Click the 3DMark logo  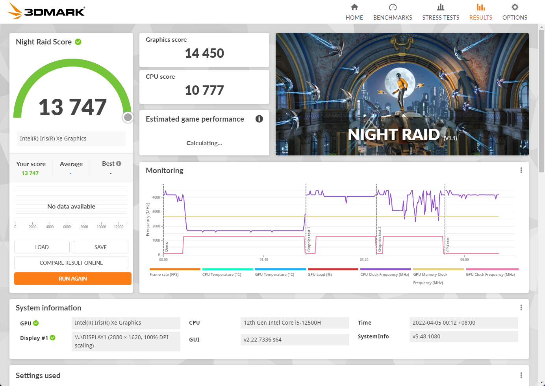(46, 11)
